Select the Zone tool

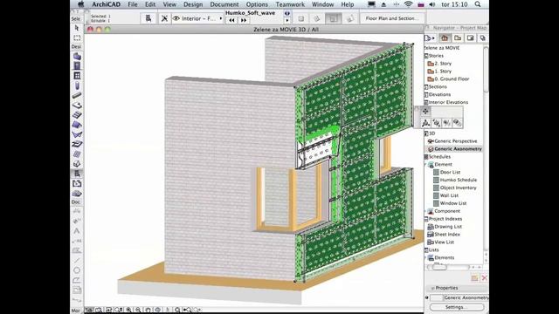[77, 184]
